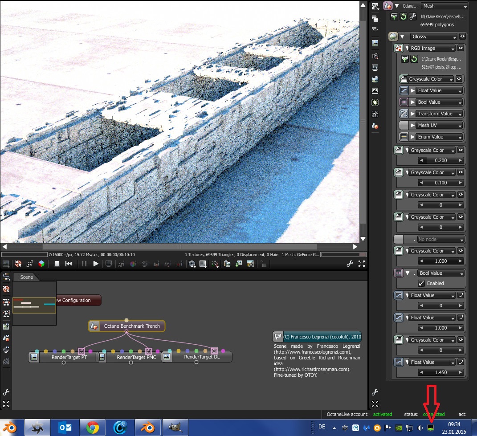The image size is (477, 436).
Task: Open GIMP from the taskbar
Action: coord(175,428)
